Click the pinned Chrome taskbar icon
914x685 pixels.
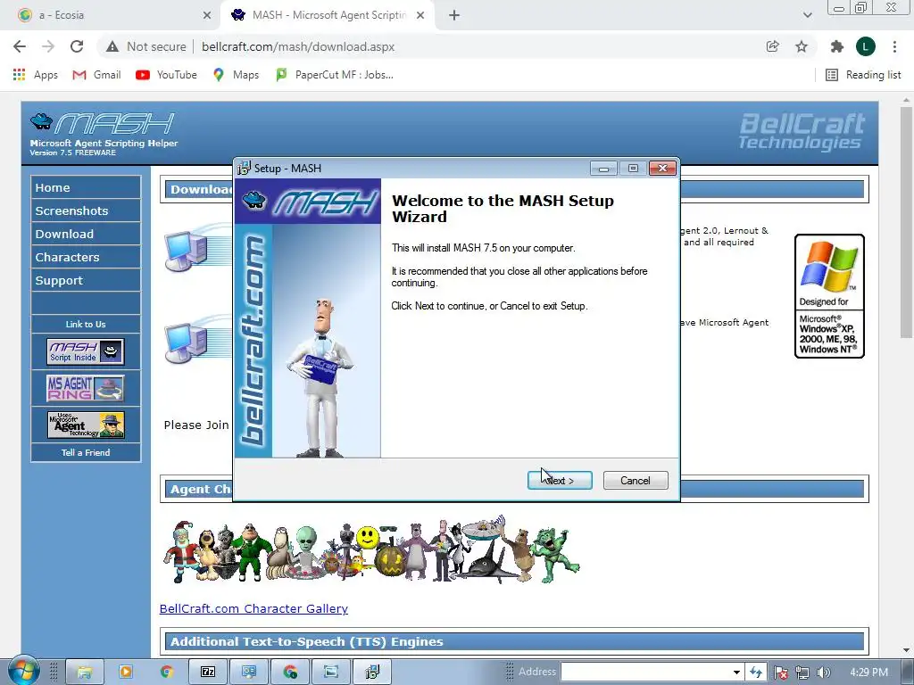tap(167, 672)
